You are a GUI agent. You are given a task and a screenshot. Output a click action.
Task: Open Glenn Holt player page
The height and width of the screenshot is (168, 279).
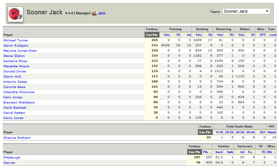[x=12, y=76]
